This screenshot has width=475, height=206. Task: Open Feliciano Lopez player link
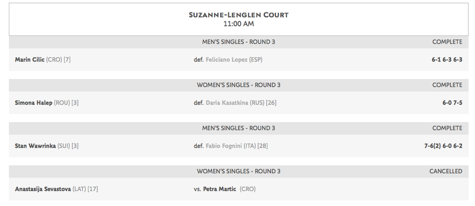point(227,59)
